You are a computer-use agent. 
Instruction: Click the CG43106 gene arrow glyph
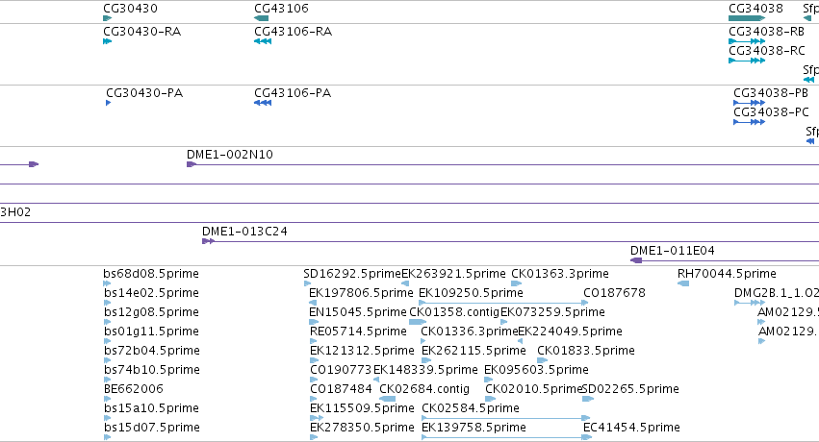pyautogui.click(x=261, y=18)
